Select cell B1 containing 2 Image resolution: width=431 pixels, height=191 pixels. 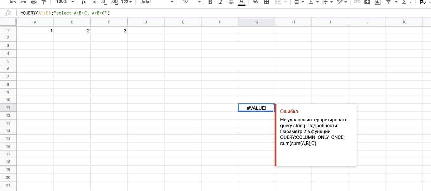(x=72, y=30)
